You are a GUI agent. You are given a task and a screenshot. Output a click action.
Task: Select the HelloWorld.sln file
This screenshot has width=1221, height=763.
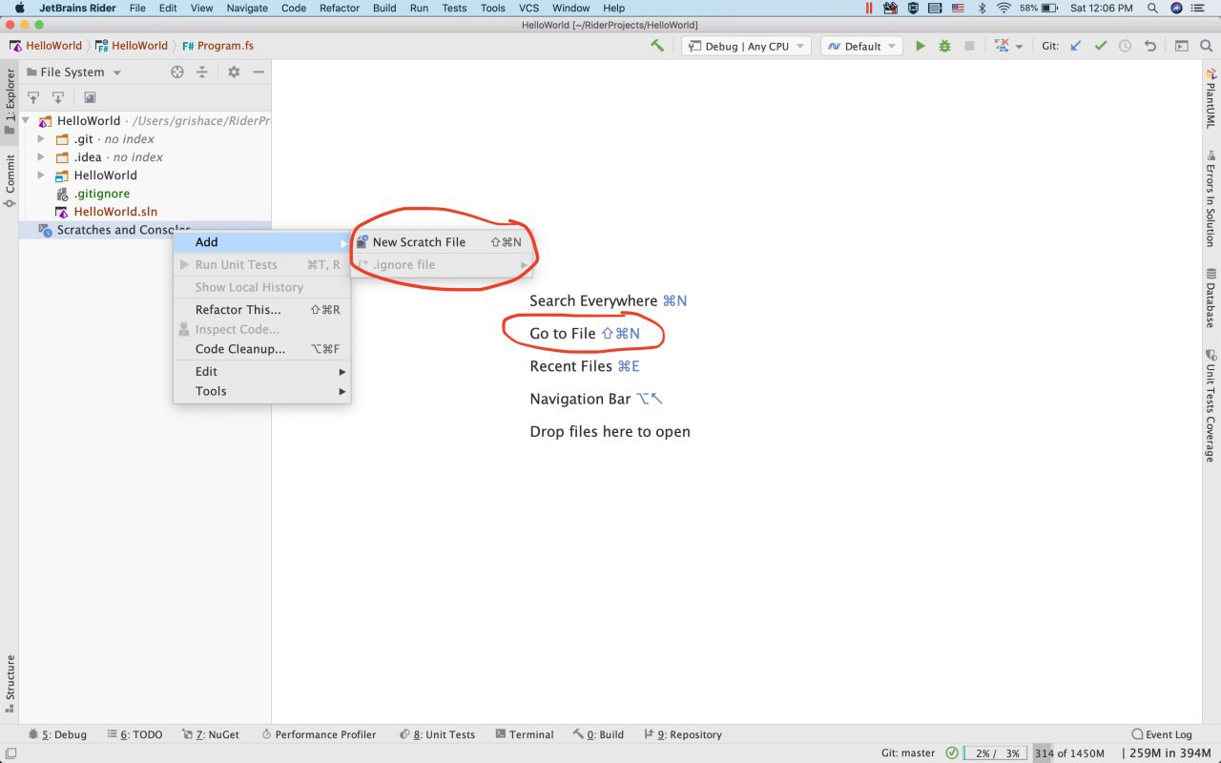(x=115, y=212)
